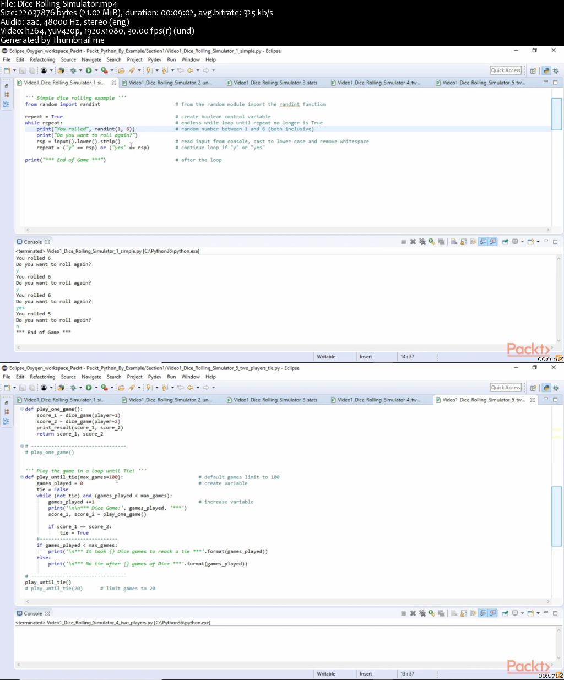Click the Back navigation arrow in upper Eclipse toolbar
The image size is (564, 680).
[x=190, y=70]
